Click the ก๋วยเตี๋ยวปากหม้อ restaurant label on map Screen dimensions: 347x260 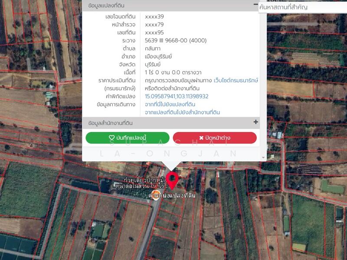pyautogui.click(x=139, y=179)
